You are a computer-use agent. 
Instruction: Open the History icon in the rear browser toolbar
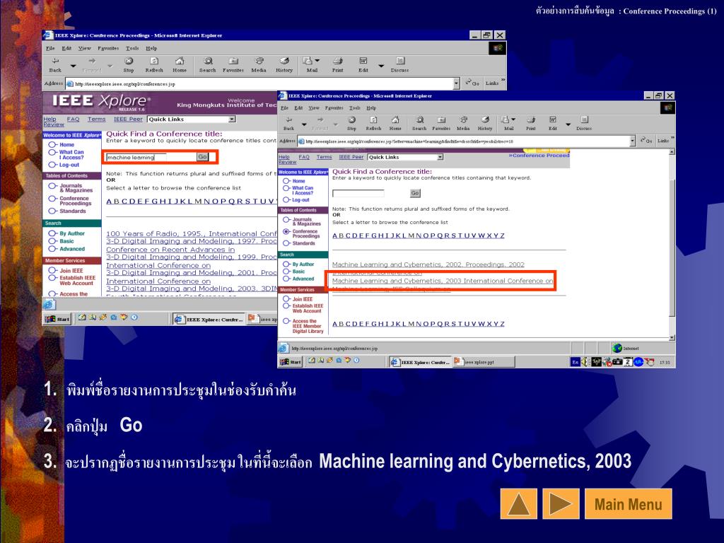284,61
